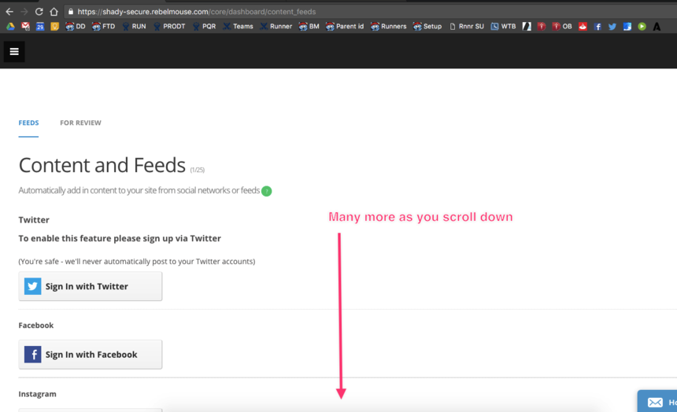Viewport: 677px width, 412px height.
Task: Click the Google Drive bookmark icon
Action: [x=11, y=26]
